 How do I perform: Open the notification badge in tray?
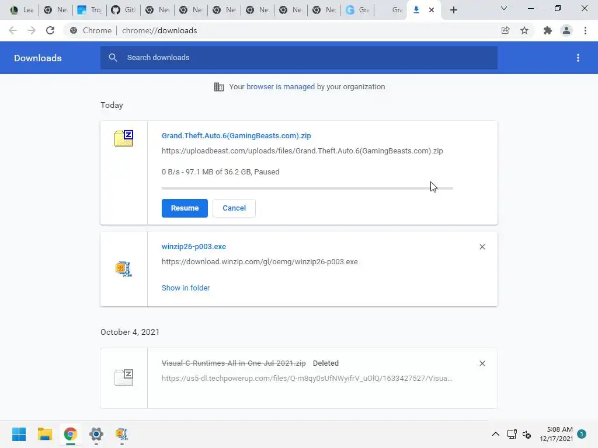click(x=582, y=434)
